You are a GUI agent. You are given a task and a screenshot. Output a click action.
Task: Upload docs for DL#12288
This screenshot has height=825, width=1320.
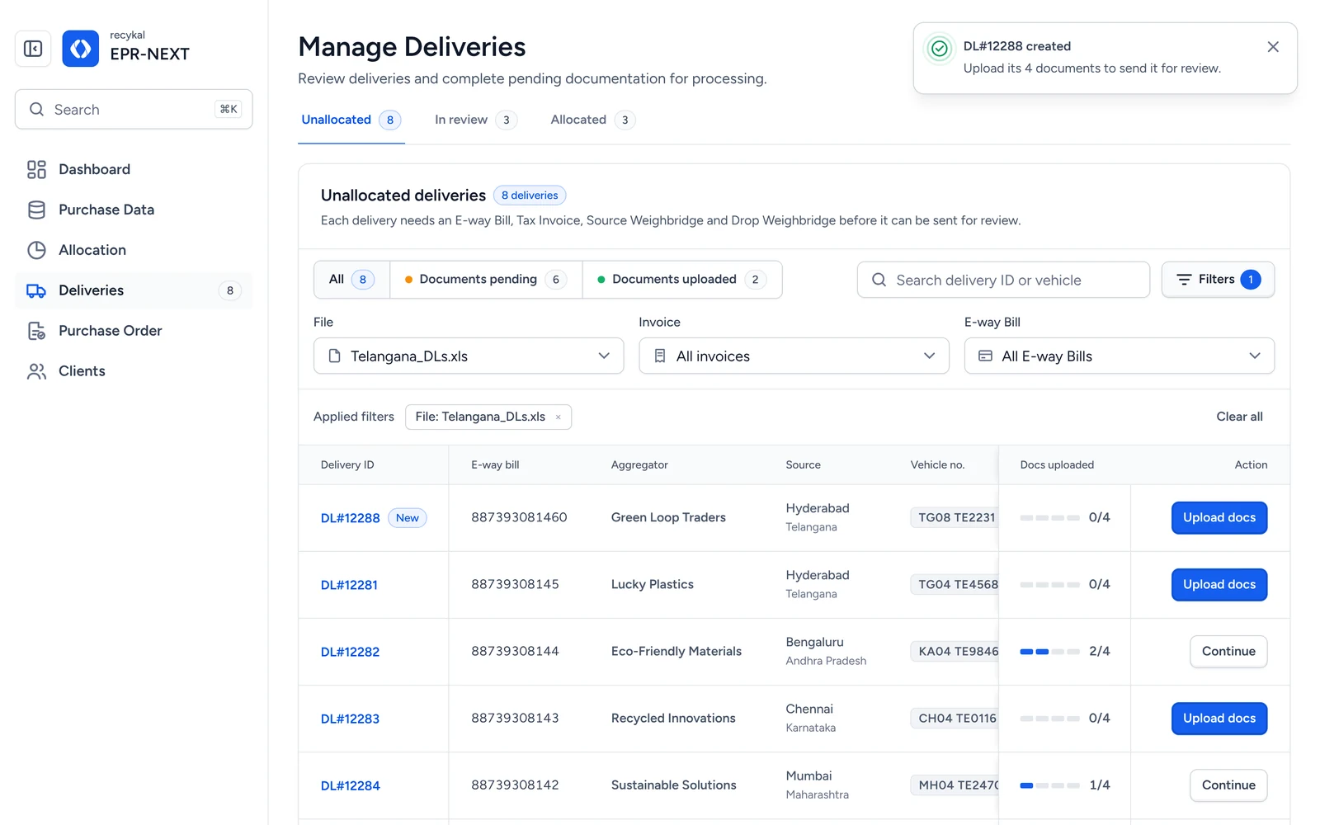1219,518
